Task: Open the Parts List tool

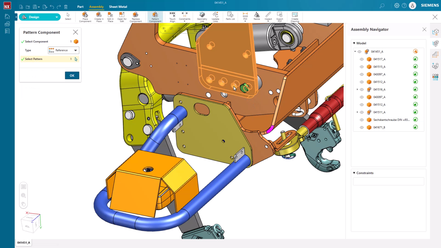Action: 230,17
